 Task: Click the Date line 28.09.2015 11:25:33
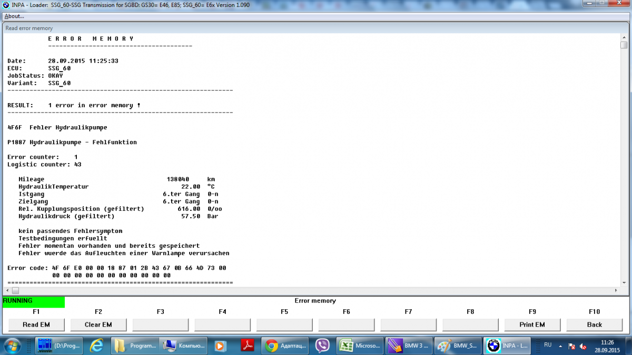pos(63,61)
